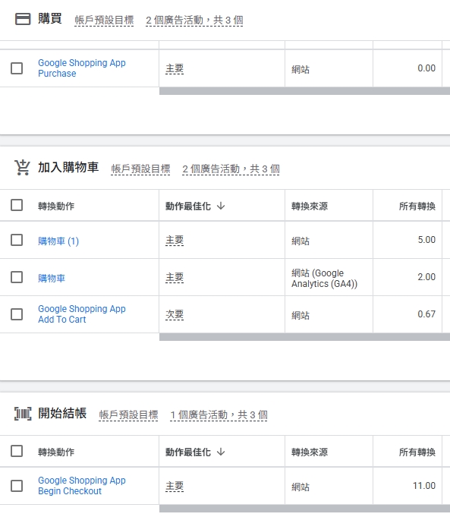
Task: Click 轉換來源 column header in 加入購物車 table
Action: (310, 206)
